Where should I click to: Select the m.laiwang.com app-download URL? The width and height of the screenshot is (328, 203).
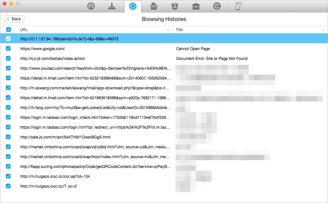tap(94, 88)
